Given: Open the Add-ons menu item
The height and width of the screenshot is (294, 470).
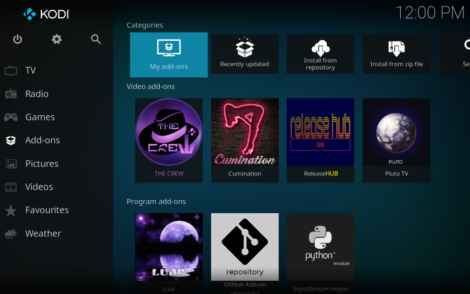Looking at the screenshot, I should pos(42,141).
